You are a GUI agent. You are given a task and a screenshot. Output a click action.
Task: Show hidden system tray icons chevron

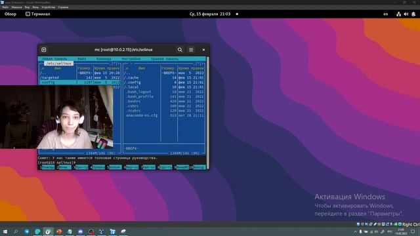point(355,231)
